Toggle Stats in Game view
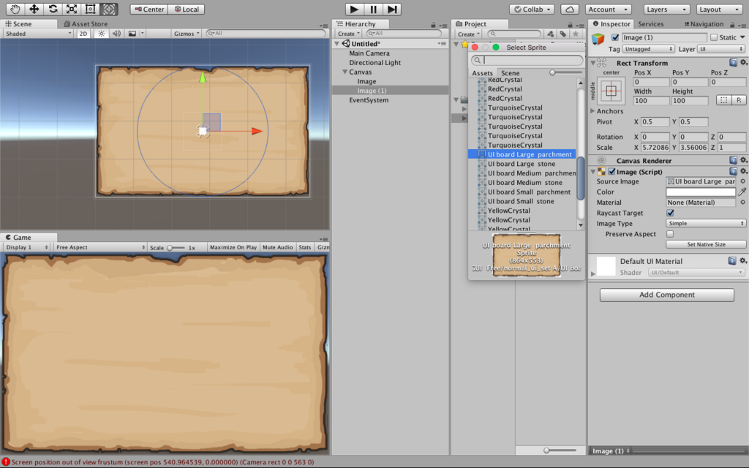 point(305,247)
